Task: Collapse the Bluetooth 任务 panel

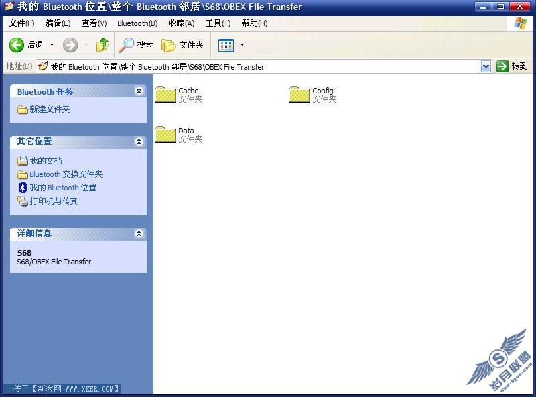Action: (x=139, y=91)
